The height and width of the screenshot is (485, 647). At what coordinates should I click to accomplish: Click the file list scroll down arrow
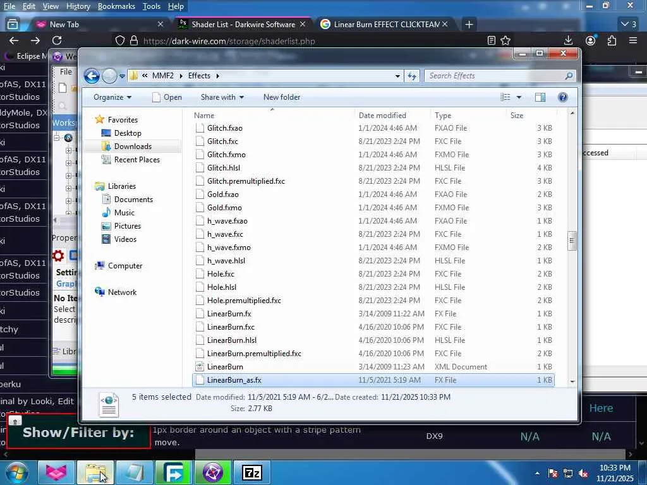tap(572, 381)
